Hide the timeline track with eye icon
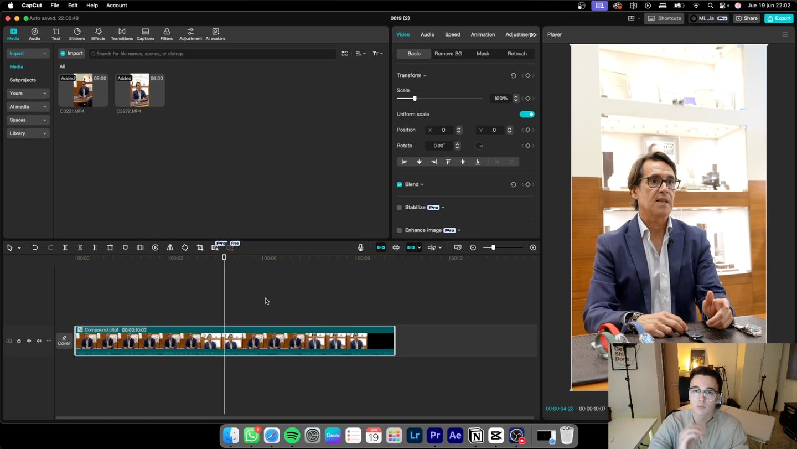Viewport: 797px width, 449px height. (x=29, y=341)
